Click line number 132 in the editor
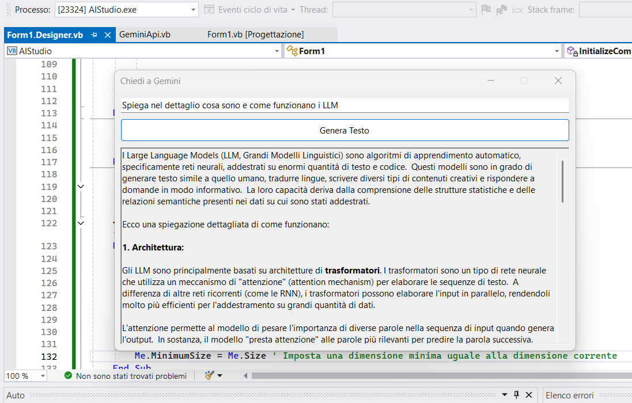Viewport: 632px width, 403px height. [x=49, y=357]
